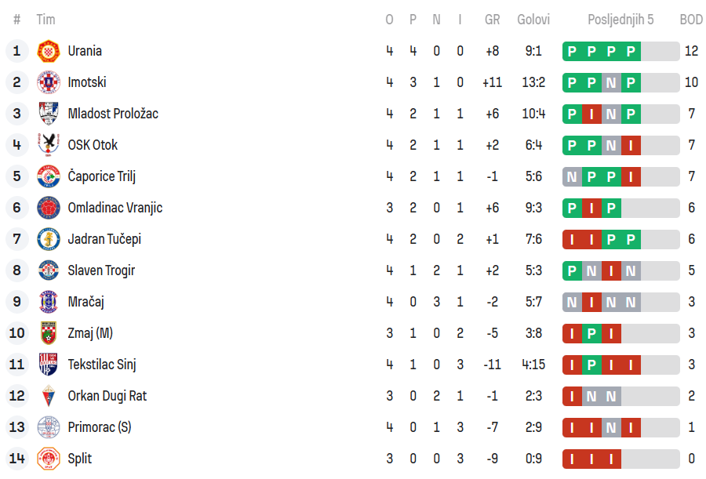Click the Imotski club crest icon
The width and height of the screenshot is (706, 479).
tap(49, 82)
